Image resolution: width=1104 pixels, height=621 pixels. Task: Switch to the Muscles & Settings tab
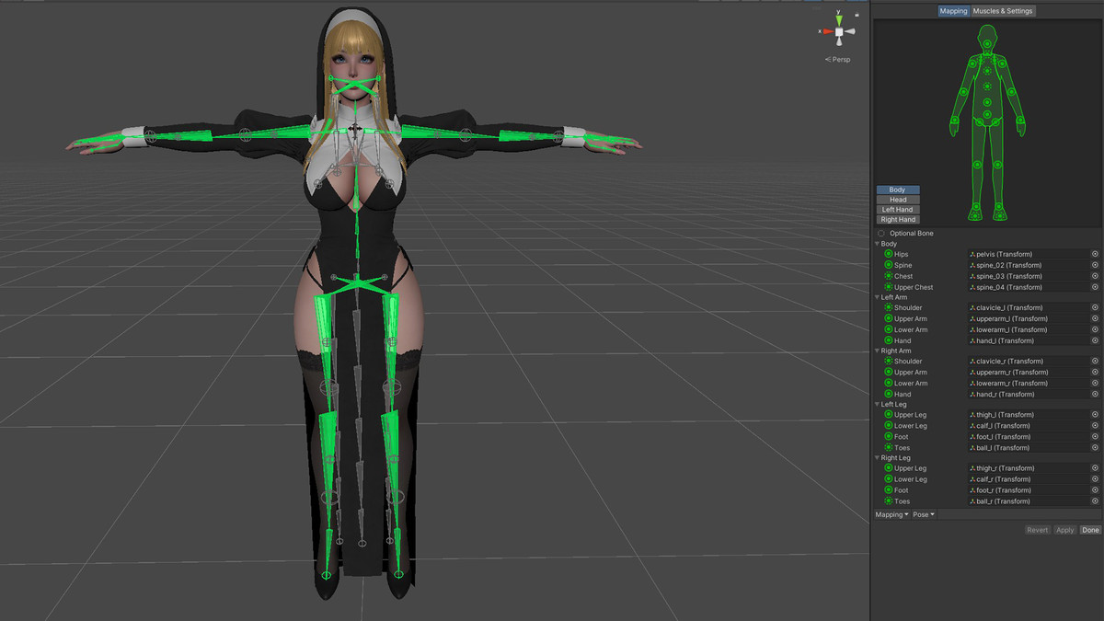1004,11
